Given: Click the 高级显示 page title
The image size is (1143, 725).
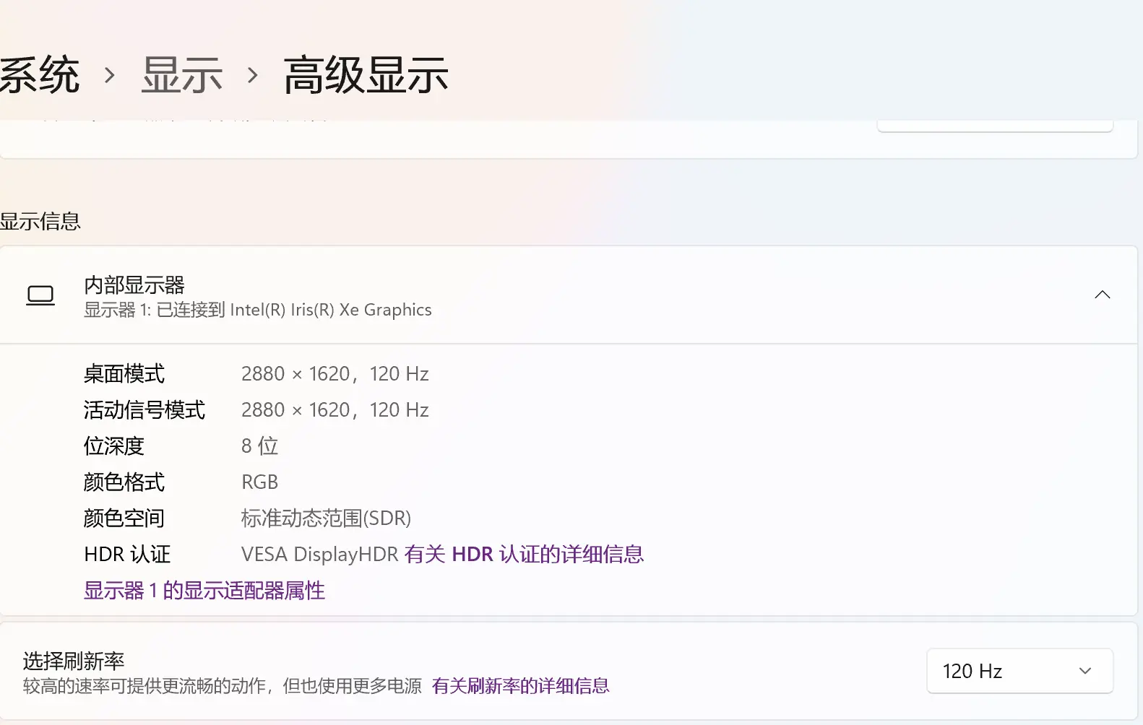Looking at the screenshot, I should pos(366,75).
